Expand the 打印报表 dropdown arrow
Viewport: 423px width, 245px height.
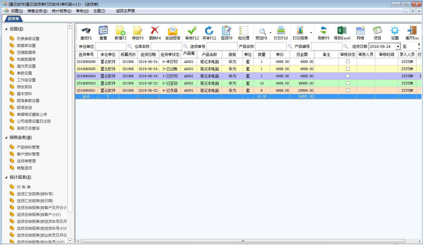click(311, 33)
